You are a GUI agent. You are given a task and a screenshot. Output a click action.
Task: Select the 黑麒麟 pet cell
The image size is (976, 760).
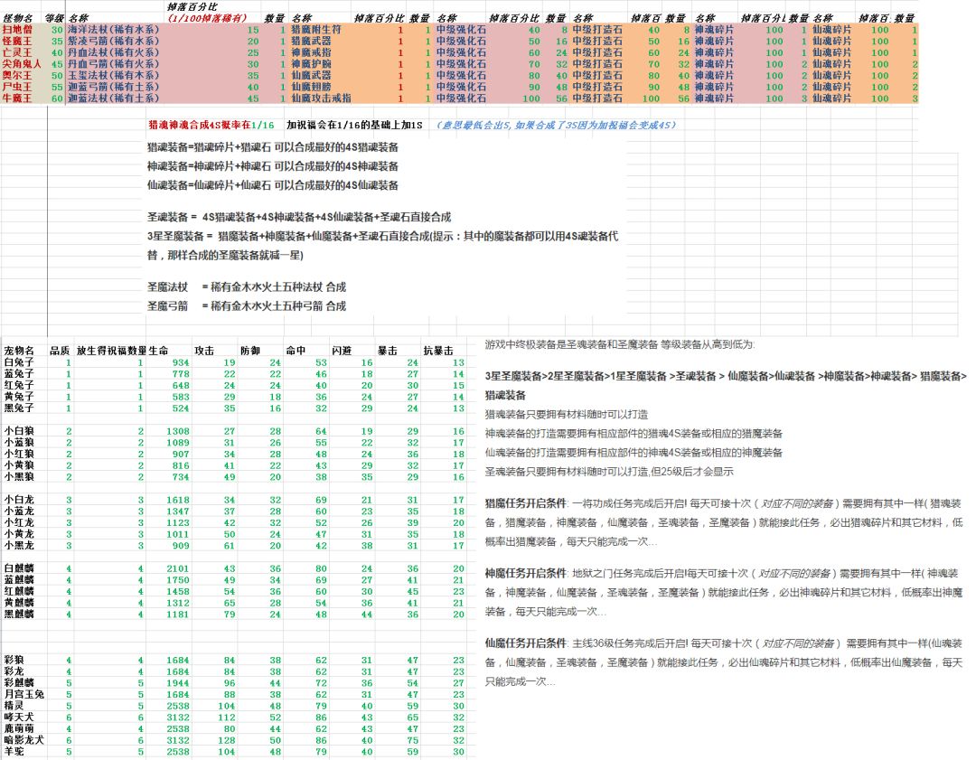click(19, 615)
